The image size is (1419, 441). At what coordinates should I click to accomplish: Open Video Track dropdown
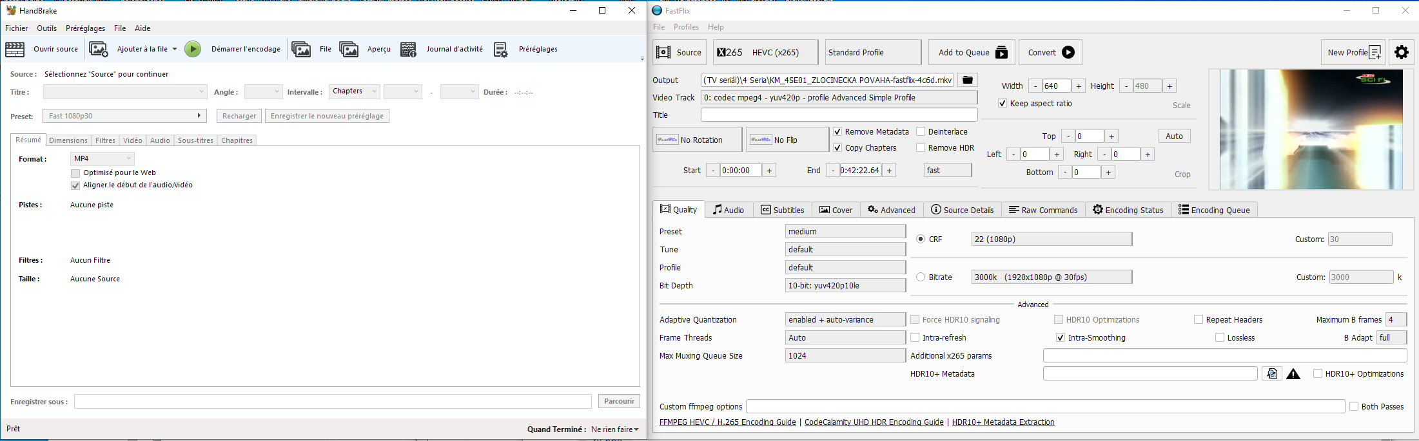coord(839,97)
